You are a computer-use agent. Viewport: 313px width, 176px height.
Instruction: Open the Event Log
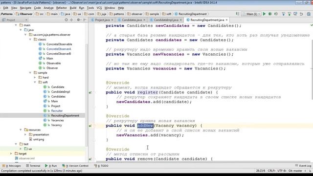(x=303, y=166)
